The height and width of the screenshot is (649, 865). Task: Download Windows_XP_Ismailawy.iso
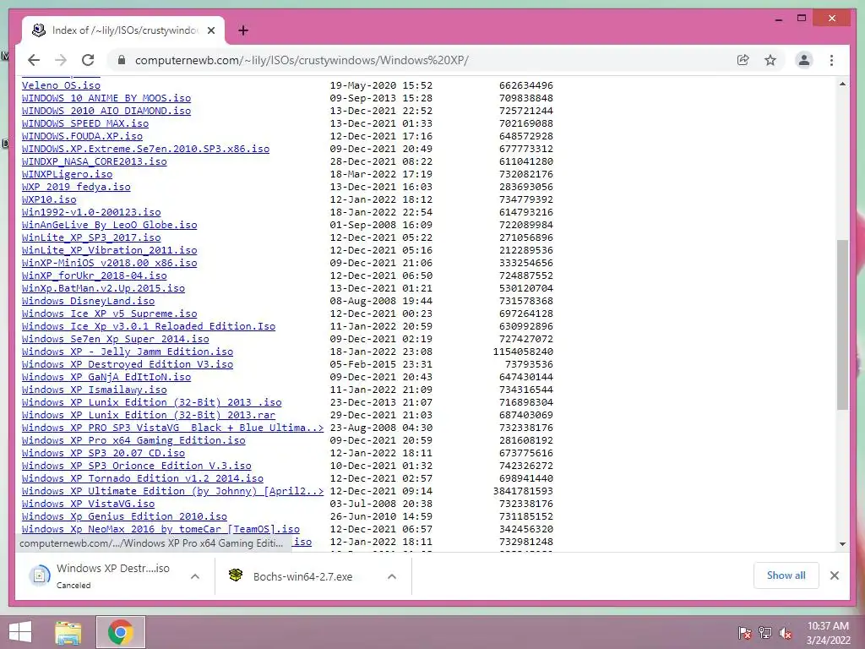click(x=95, y=390)
